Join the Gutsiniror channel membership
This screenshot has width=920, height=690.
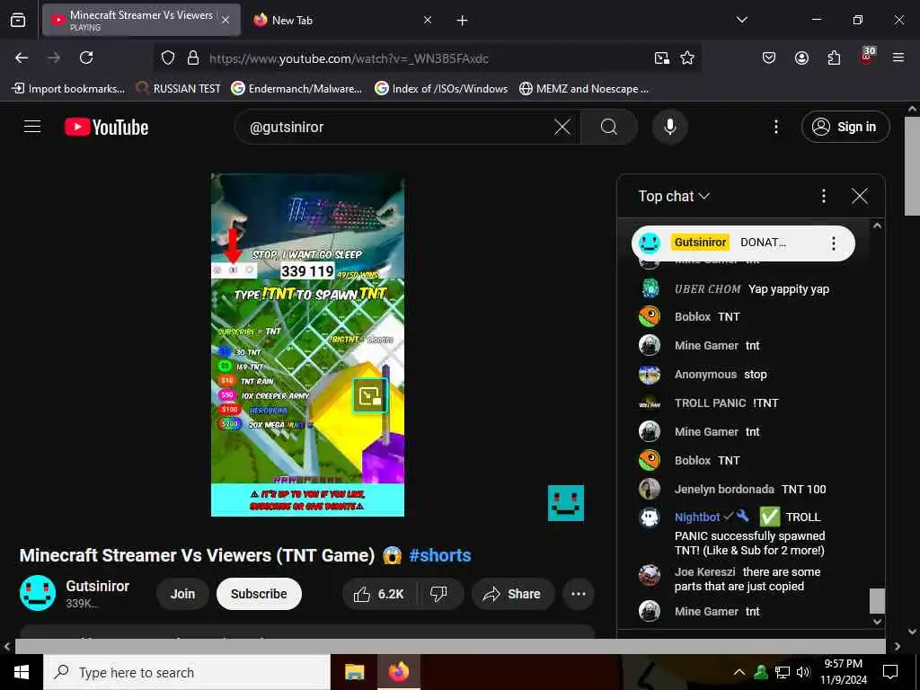(182, 594)
